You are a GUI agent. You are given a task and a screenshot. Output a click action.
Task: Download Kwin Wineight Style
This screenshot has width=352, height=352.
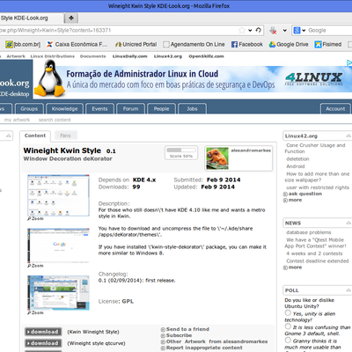43,332
